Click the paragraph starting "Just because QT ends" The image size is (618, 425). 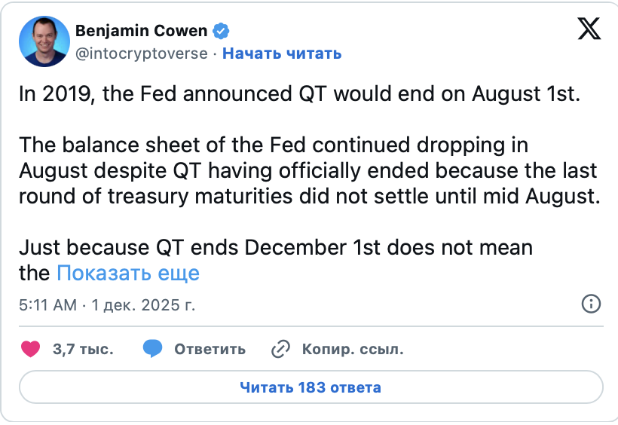click(276, 246)
